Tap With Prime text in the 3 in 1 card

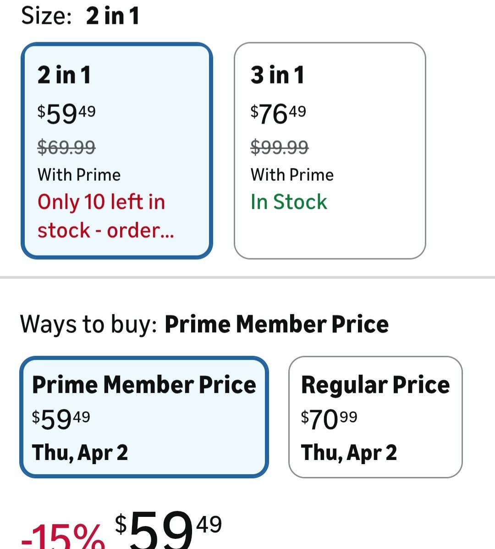[292, 175]
